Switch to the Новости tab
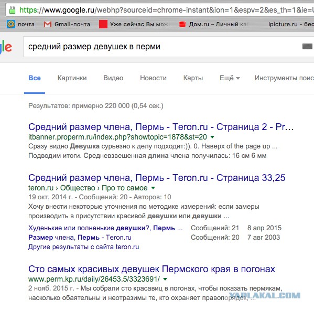Screen dimensions: 314x311 [153, 78]
